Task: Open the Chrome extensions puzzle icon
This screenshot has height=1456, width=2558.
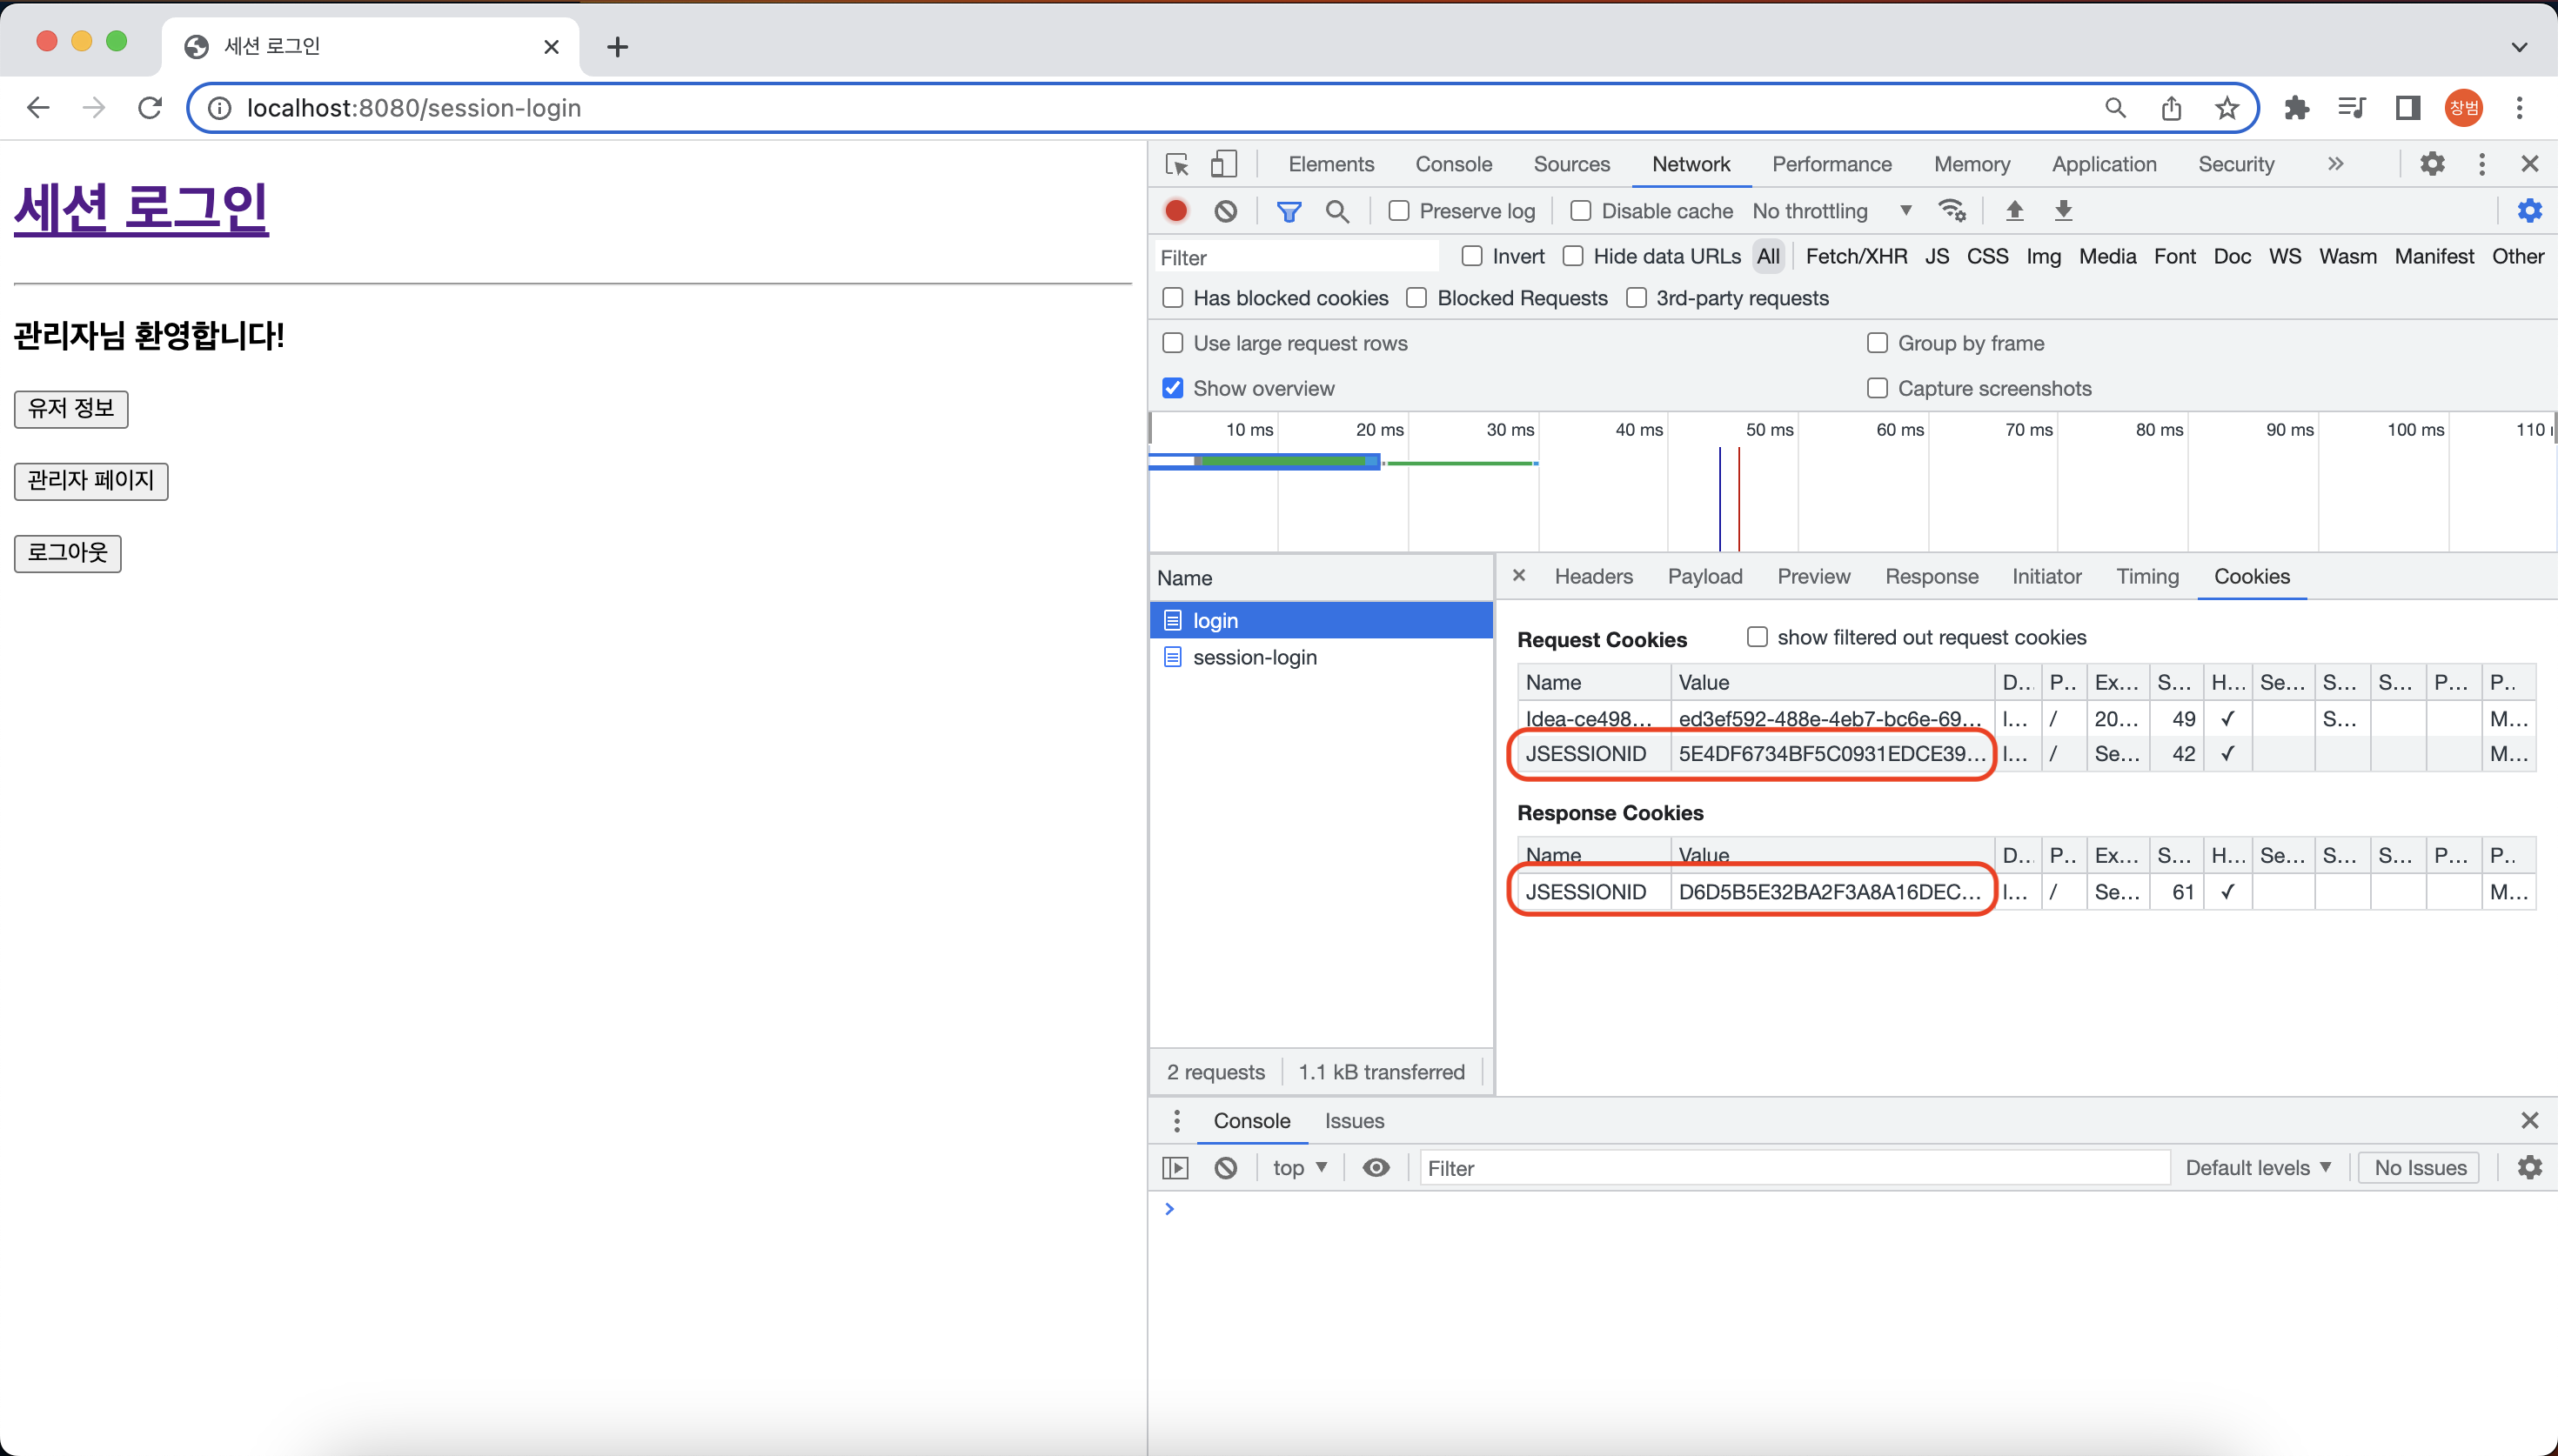Action: (2296, 108)
